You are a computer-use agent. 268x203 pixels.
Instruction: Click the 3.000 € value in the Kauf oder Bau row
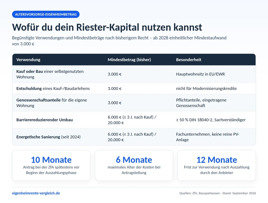(115, 74)
